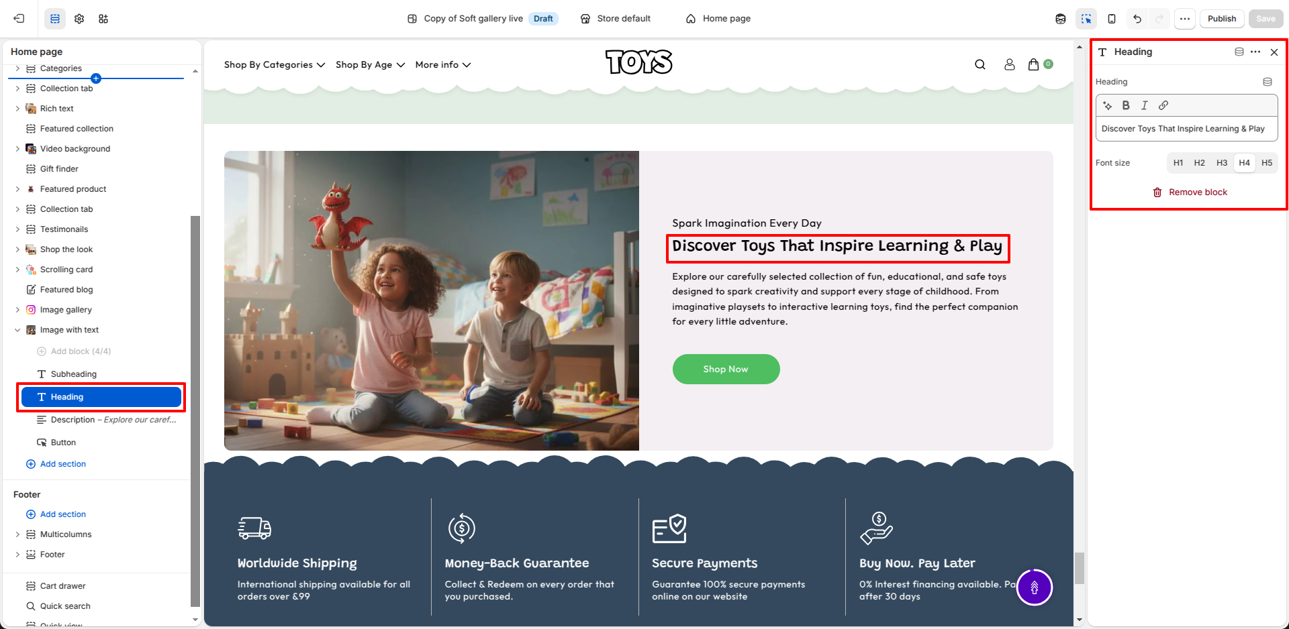Open the App embeds icon
The width and height of the screenshot is (1289, 629).
[x=103, y=19]
